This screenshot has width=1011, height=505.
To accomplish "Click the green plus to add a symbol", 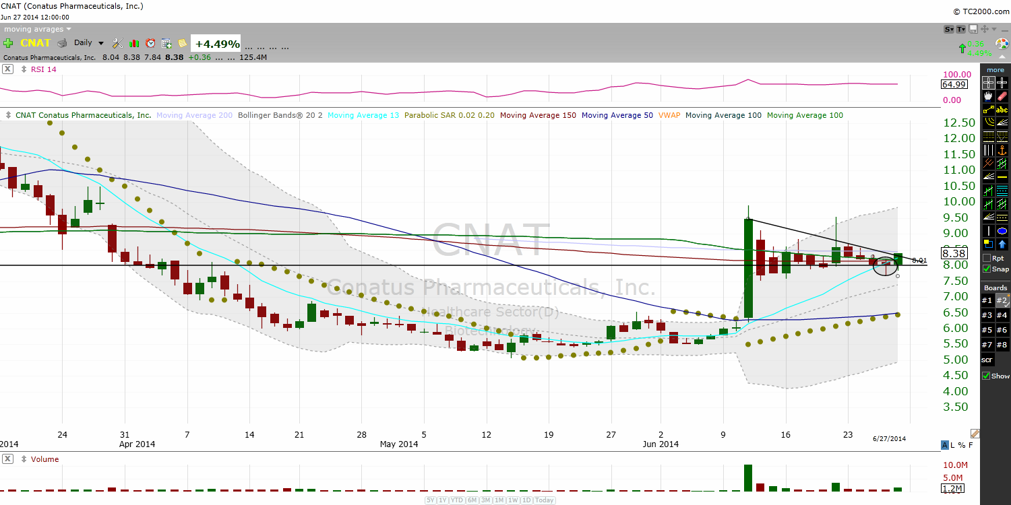I will point(8,42).
